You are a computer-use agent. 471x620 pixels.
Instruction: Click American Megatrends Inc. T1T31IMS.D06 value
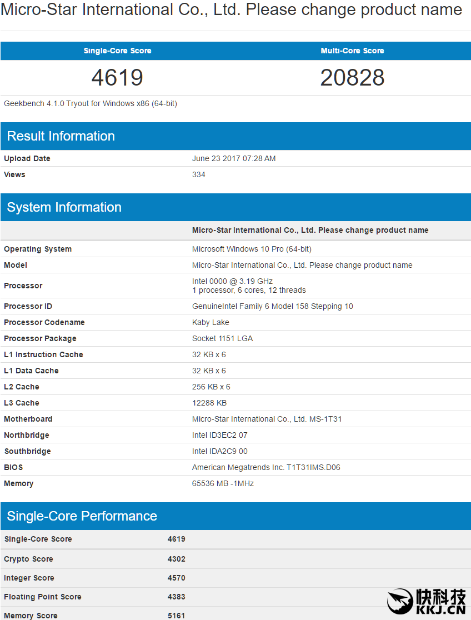tap(266, 467)
